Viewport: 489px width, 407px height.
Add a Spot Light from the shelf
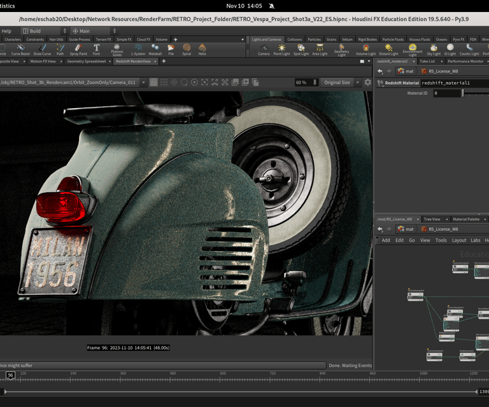[301, 49]
